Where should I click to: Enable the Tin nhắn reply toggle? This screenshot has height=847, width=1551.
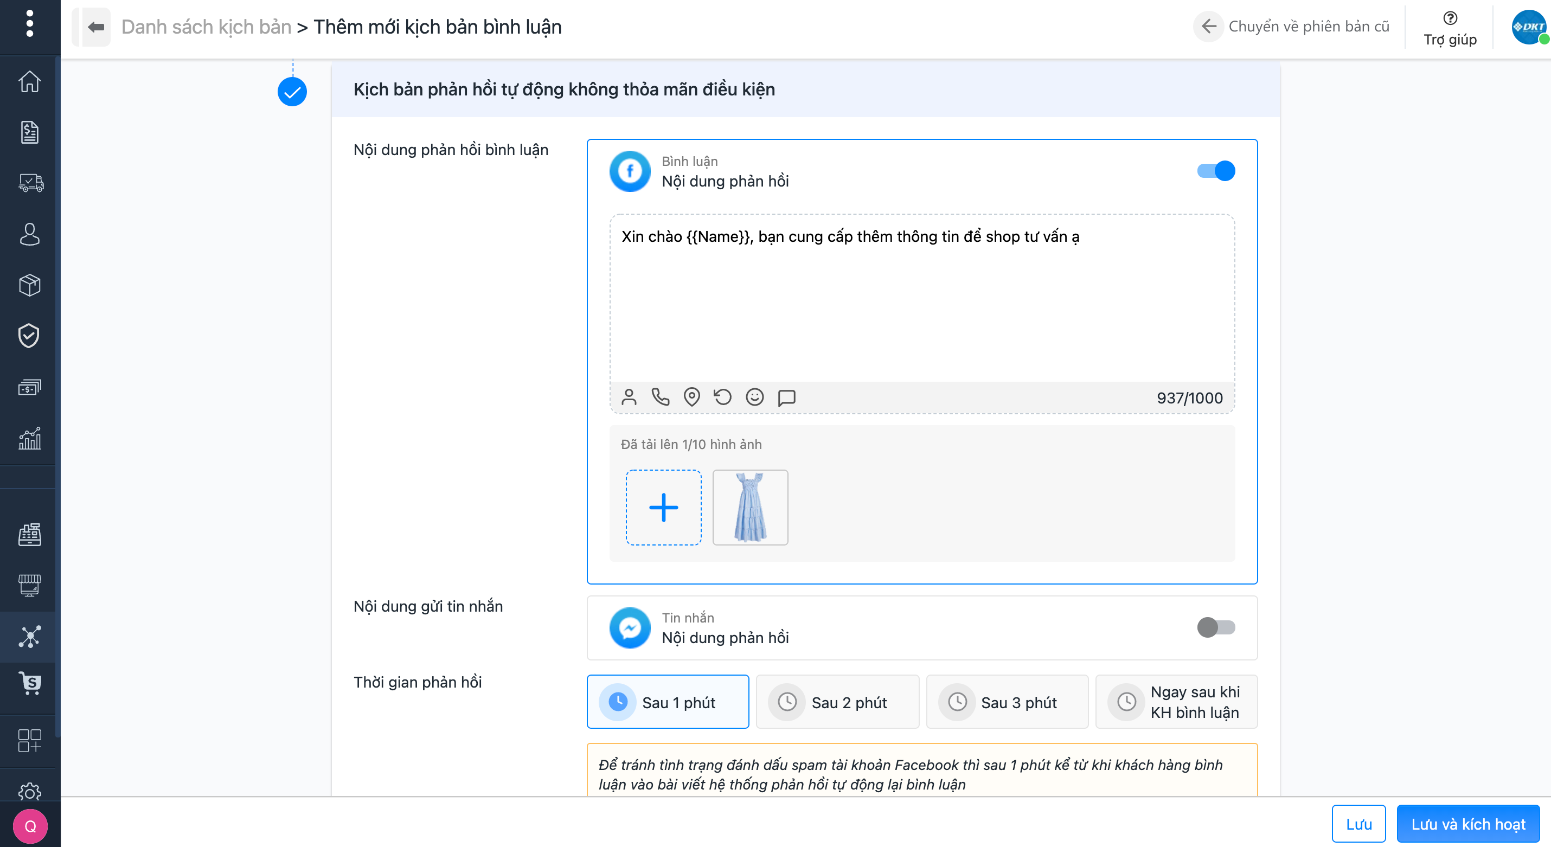1216,627
